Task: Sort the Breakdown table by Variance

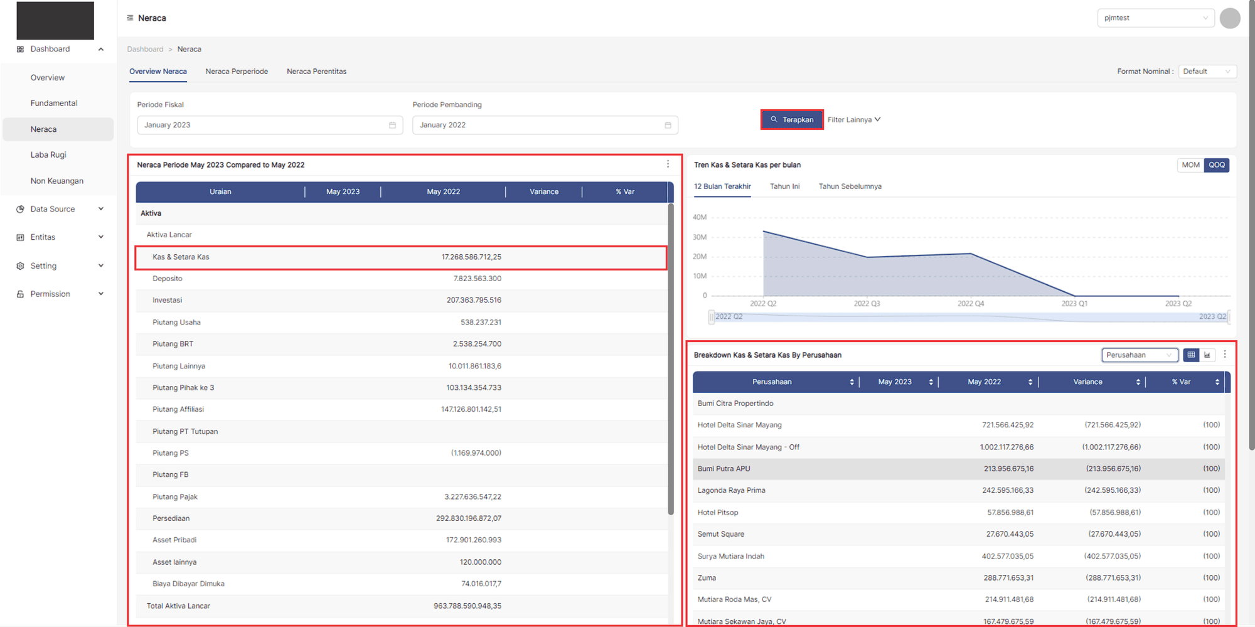Action: click(x=1138, y=382)
